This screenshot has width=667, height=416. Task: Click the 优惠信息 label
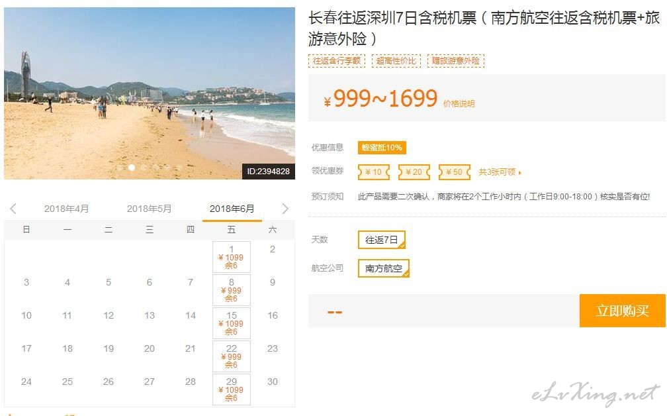pyautogui.click(x=327, y=147)
